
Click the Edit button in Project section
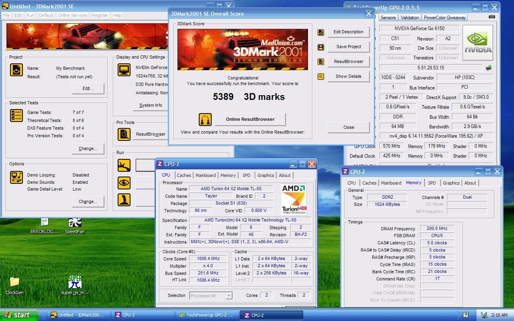(x=88, y=89)
